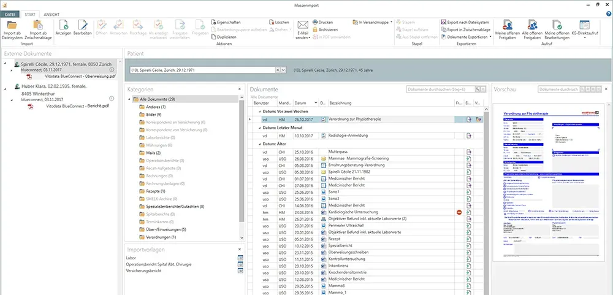Click Duplizieren in Aktionen group
This screenshot has width=613, height=295.
[224, 37]
